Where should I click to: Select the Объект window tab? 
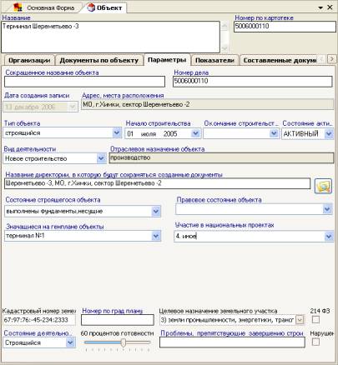coord(105,7)
